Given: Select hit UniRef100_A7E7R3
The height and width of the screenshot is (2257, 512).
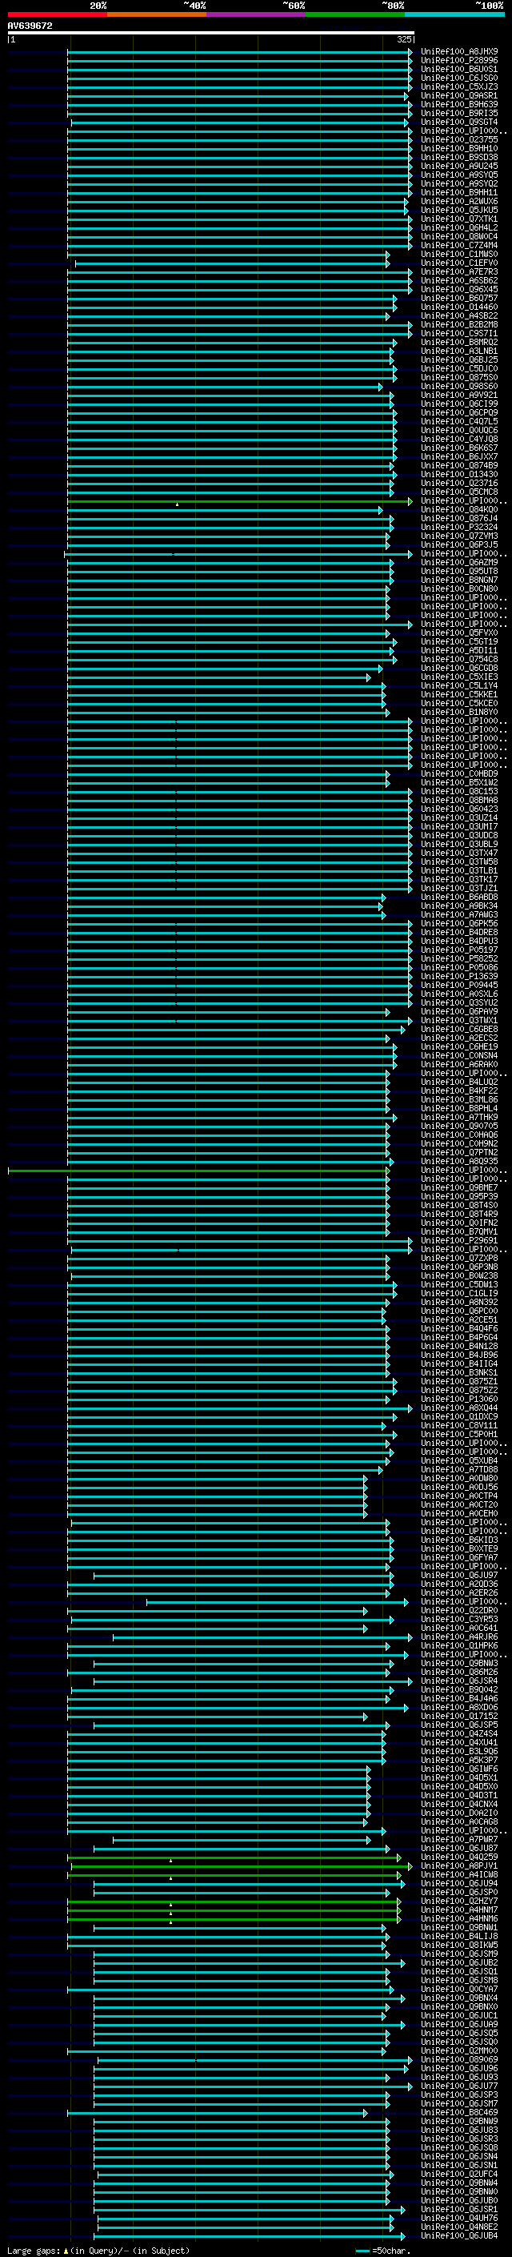Looking at the screenshot, I should click(459, 271).
